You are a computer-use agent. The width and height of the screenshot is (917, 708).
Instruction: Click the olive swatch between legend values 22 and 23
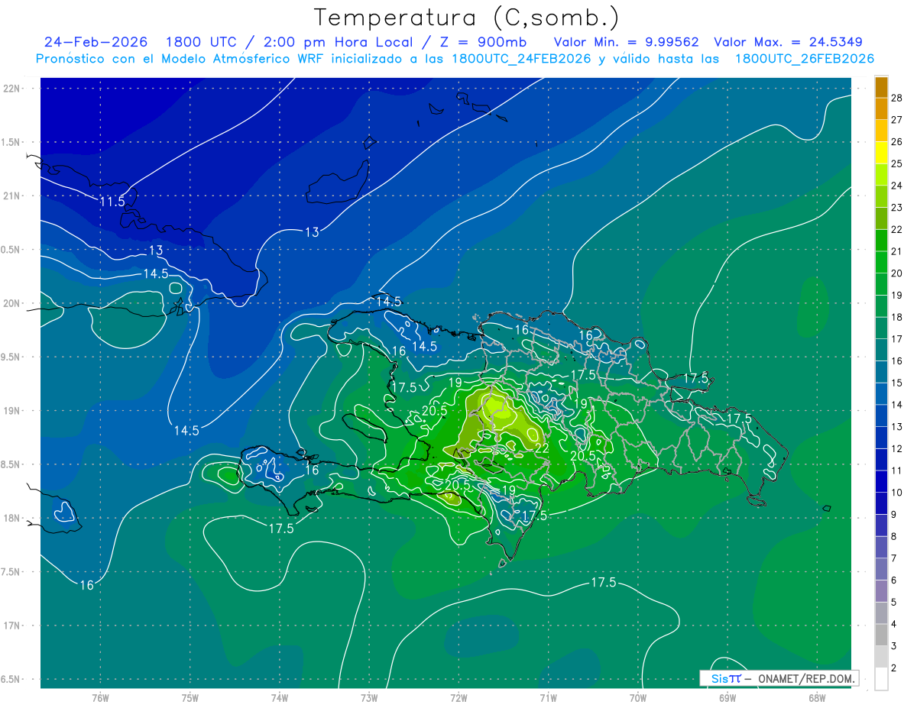pyautogui.click(x=881, y=218)
